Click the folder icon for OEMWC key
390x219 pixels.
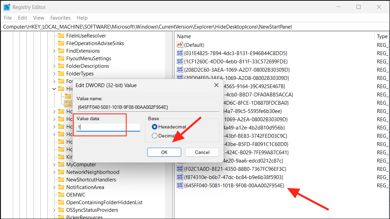[61, 195]
